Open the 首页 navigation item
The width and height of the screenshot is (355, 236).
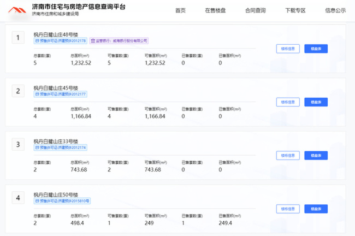pyautogui.click(x=180, y=10)
